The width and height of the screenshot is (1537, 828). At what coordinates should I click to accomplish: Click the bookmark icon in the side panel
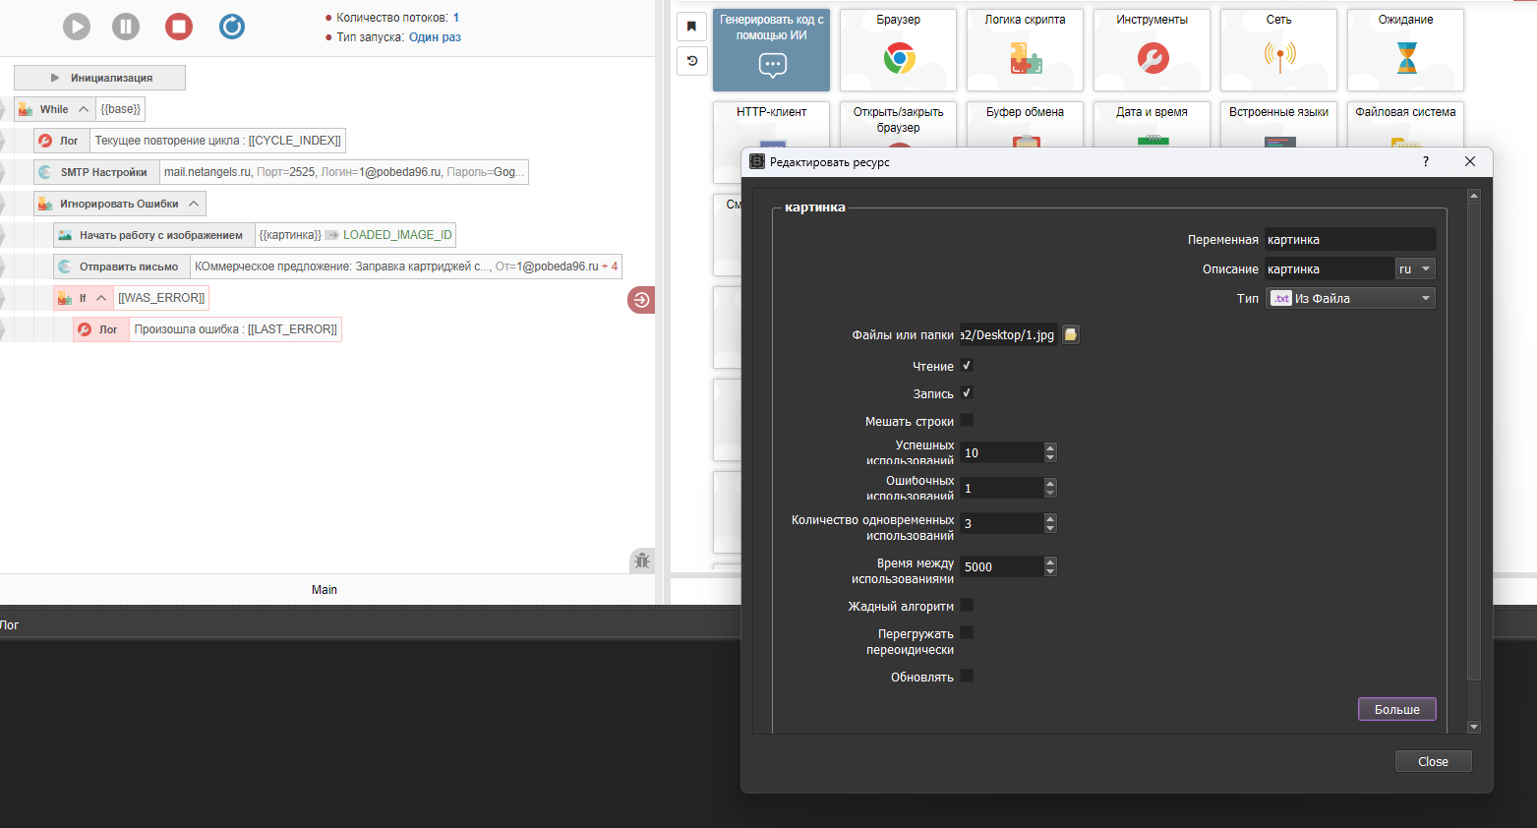coord(692,27)
